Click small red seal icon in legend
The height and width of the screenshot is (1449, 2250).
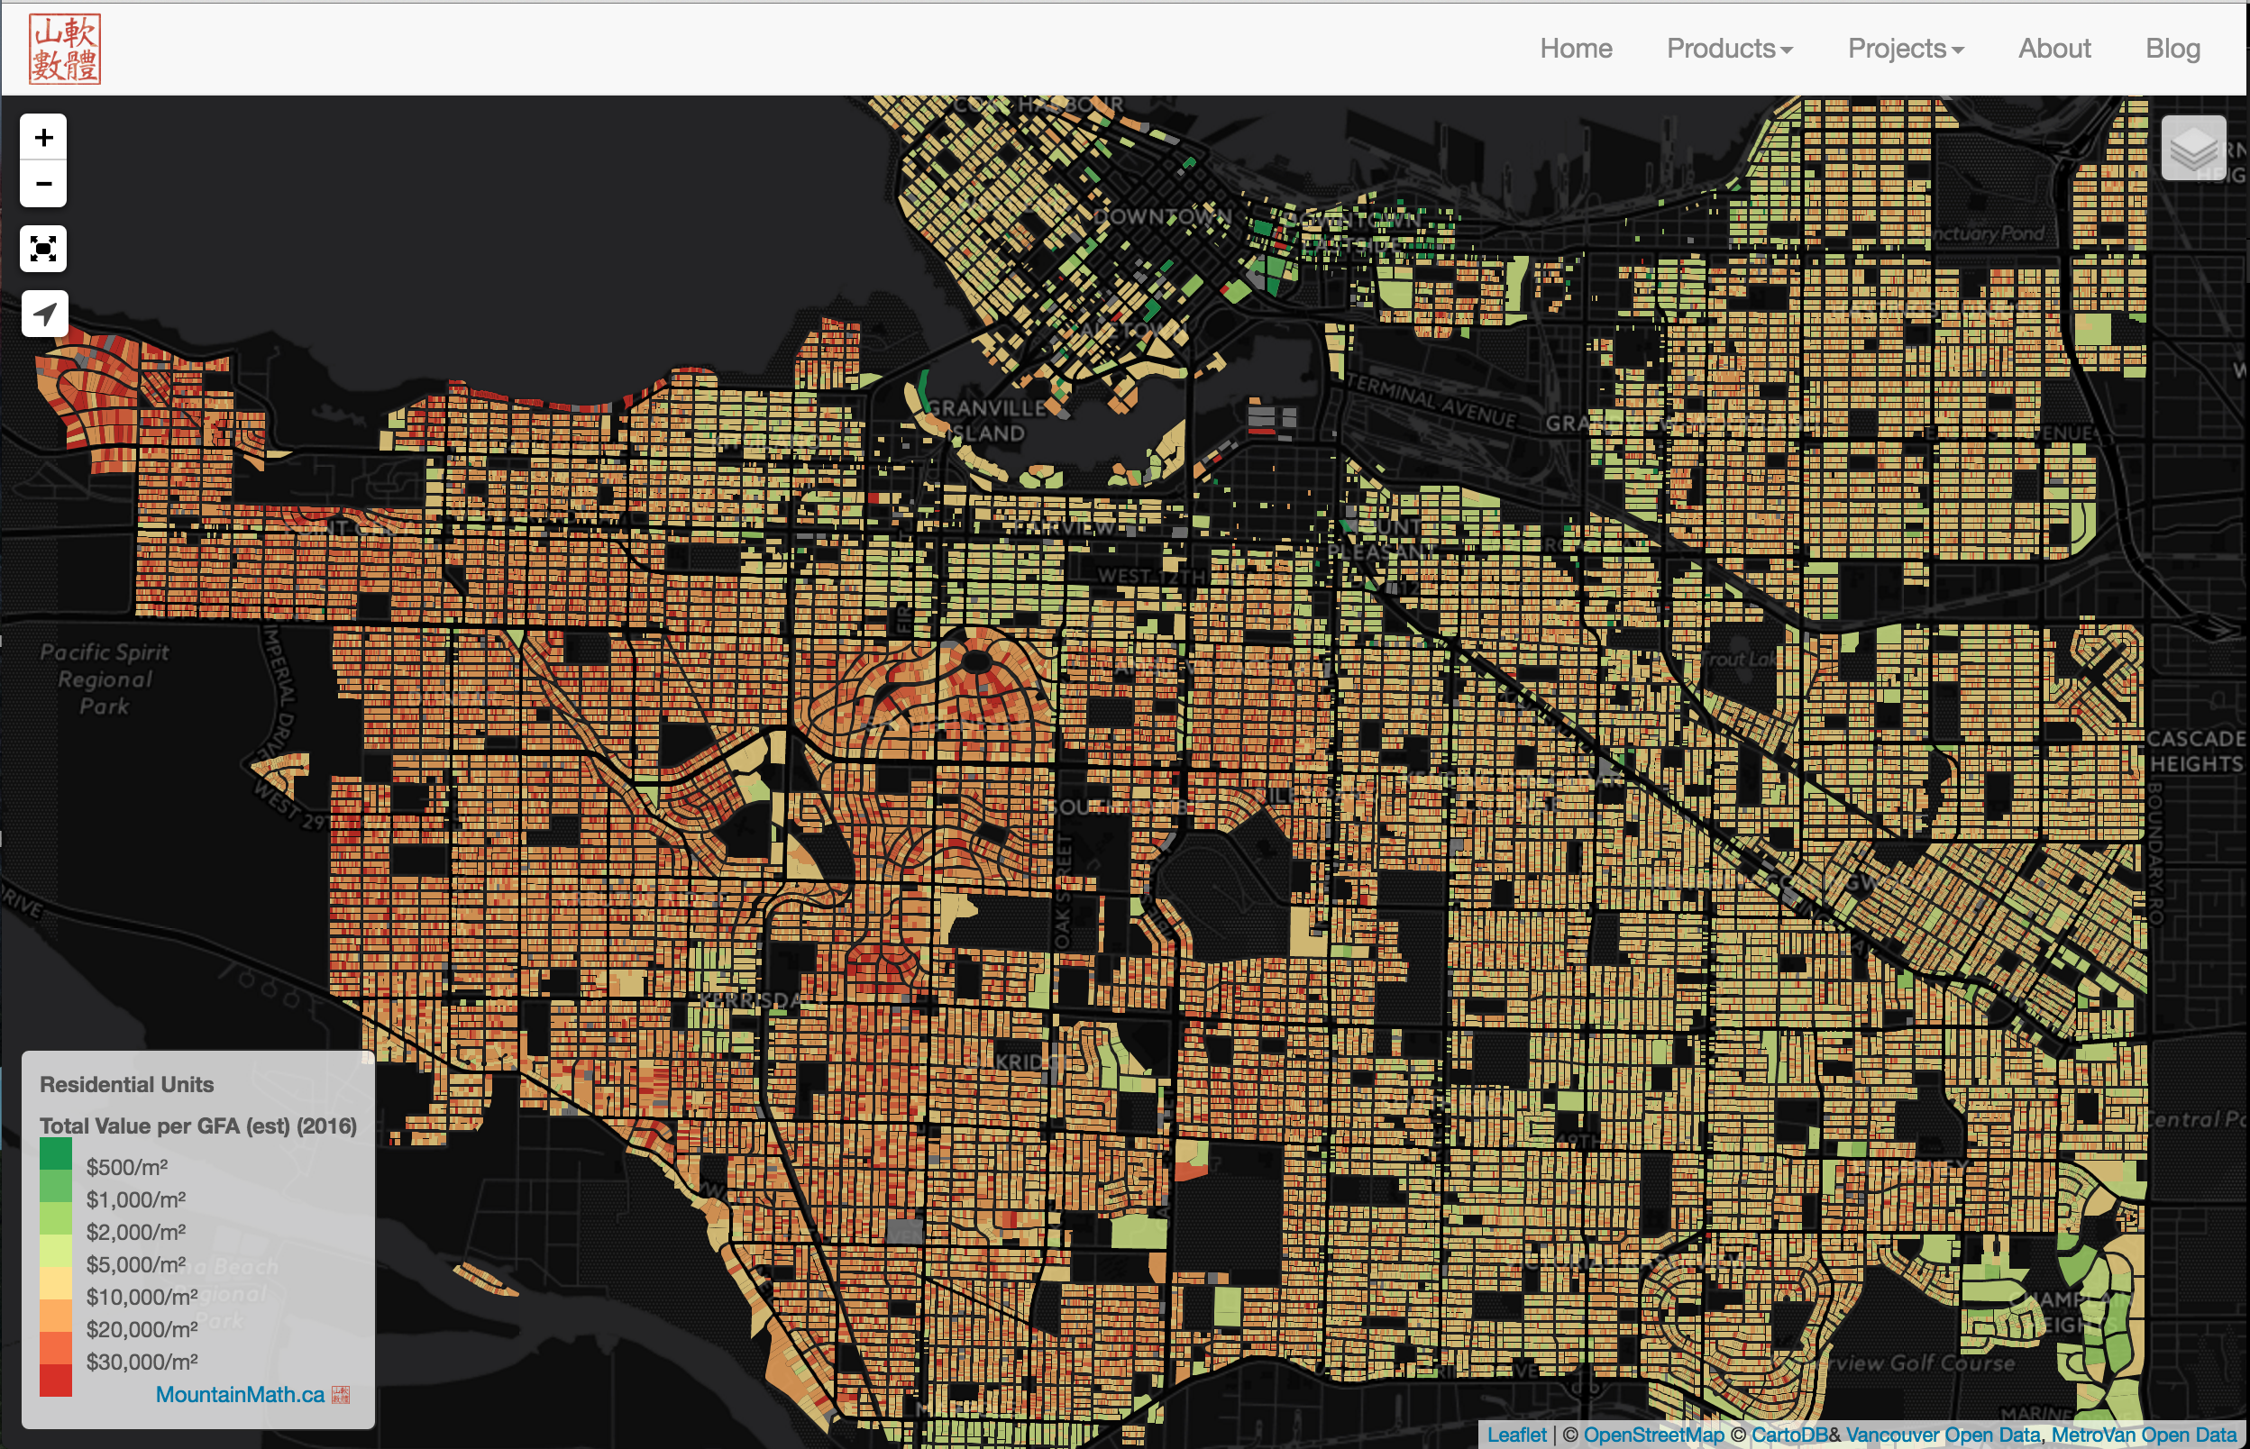tap(341, 1394)
